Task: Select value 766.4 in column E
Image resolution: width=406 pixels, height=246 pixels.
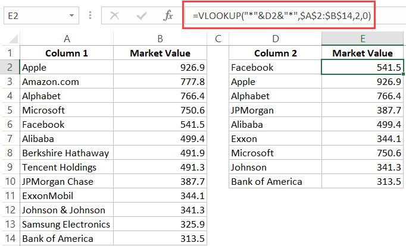Action: point(363,96)
